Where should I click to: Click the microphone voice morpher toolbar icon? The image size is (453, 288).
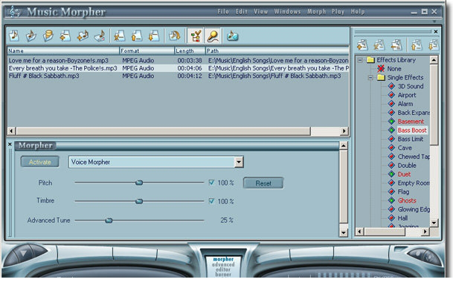click(213, 36)
